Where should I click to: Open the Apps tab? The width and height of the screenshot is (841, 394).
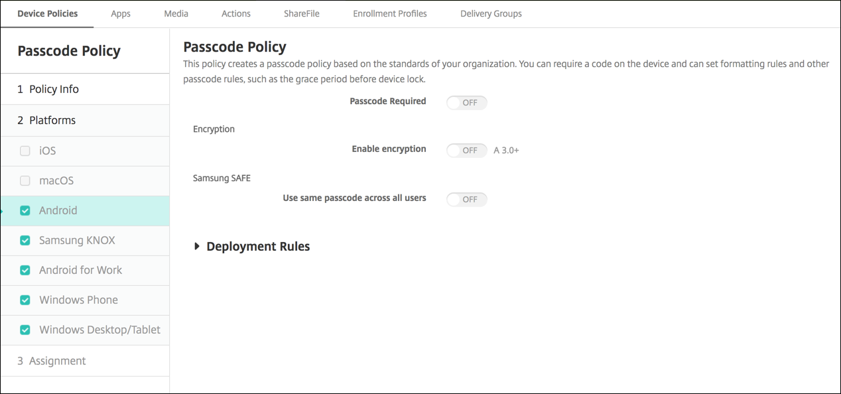tap(121, 14)
